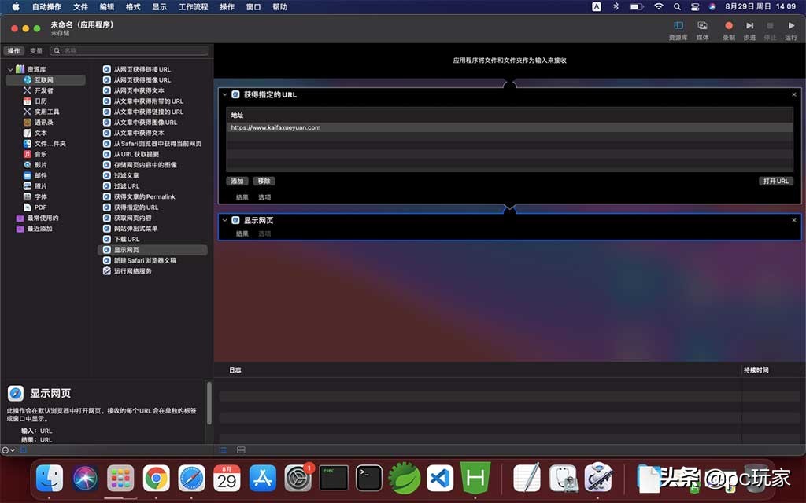Click the 步进 step icon in the toolbar
Screen dimensions: 806x503
[x=748, y=25]
